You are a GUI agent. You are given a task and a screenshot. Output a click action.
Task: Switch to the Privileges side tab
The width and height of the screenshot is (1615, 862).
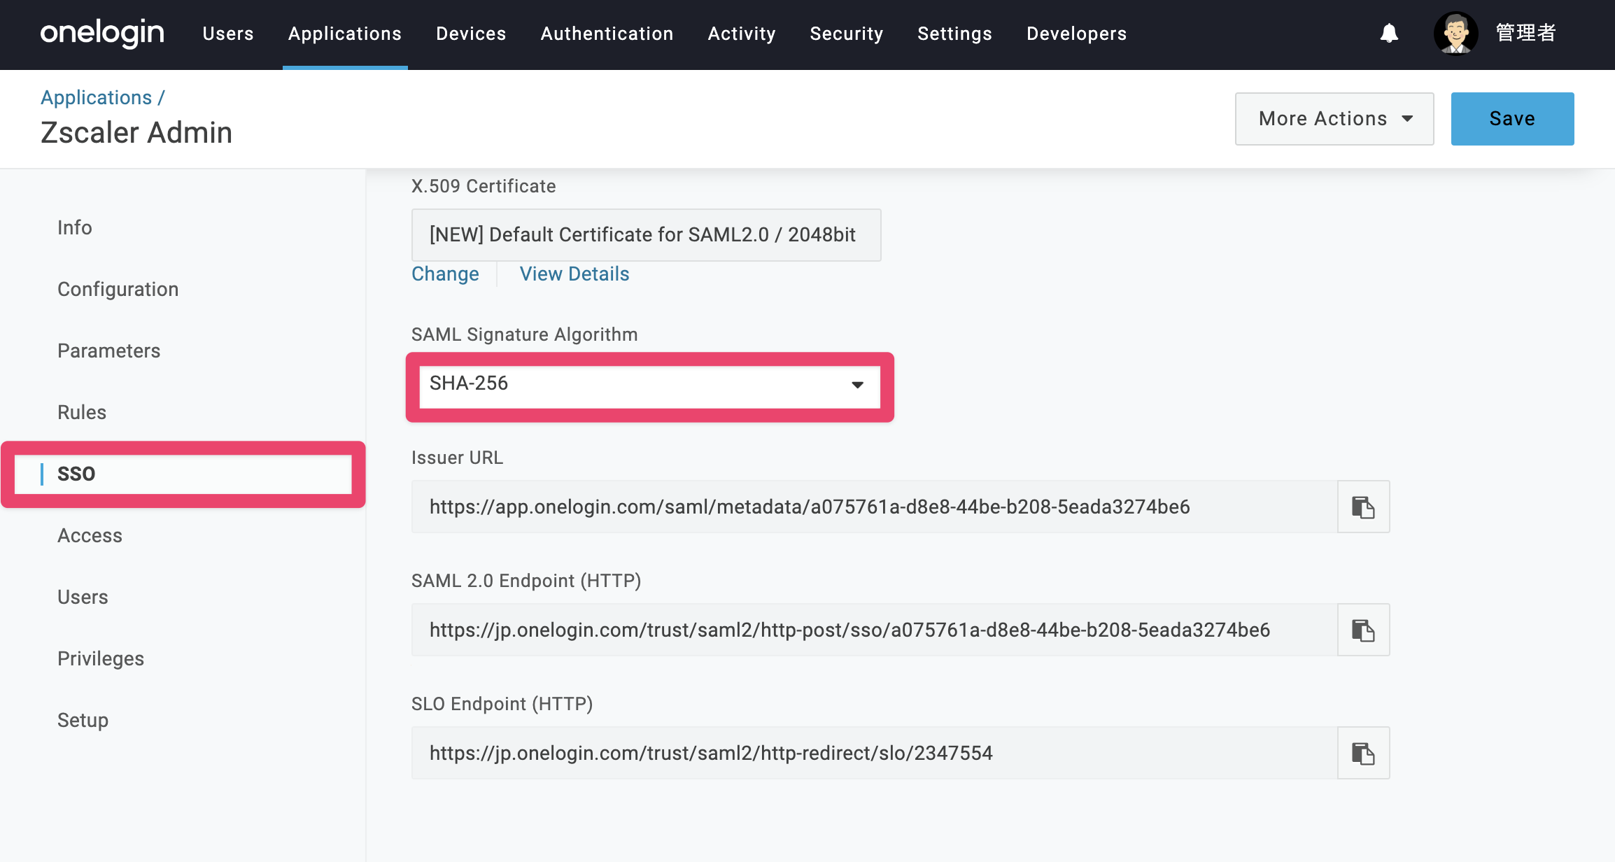pyautogui.click(x=101, y=658)
